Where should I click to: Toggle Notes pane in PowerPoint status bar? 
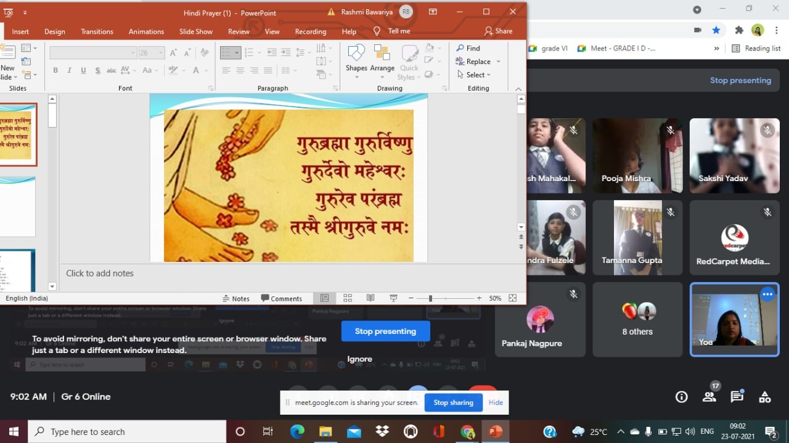tap(236, 298)
